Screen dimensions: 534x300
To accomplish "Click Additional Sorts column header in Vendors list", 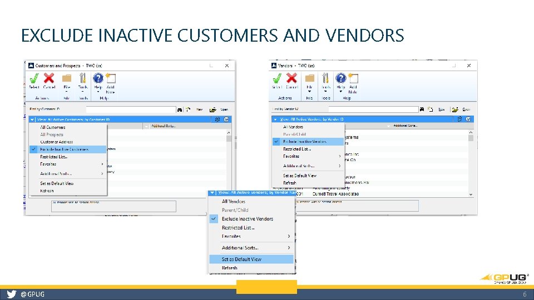I will coord(406,126).
